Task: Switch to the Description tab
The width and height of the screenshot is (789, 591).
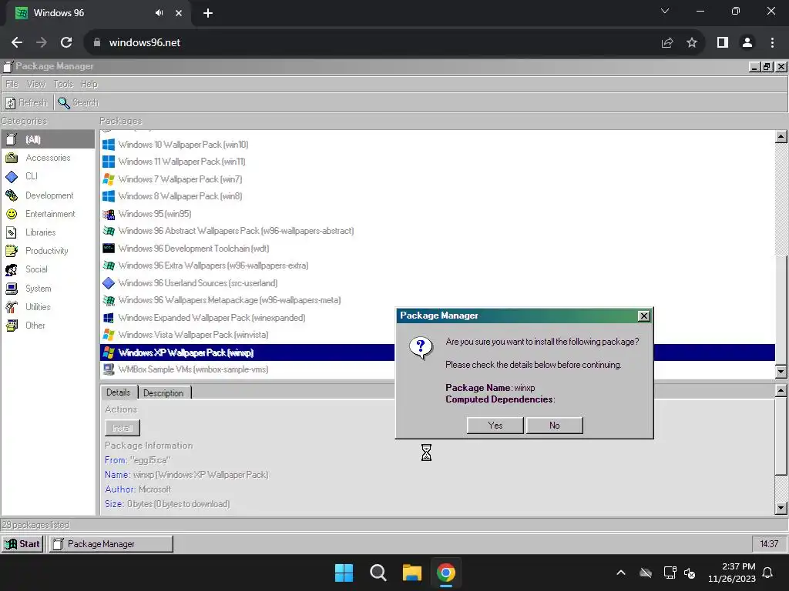Action: click(x=163, y=393)
